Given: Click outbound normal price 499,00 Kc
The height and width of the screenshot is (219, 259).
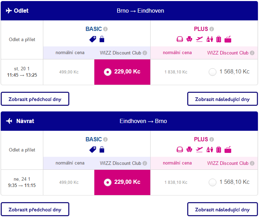Looking at the screenshot, I should coord(69,72).
